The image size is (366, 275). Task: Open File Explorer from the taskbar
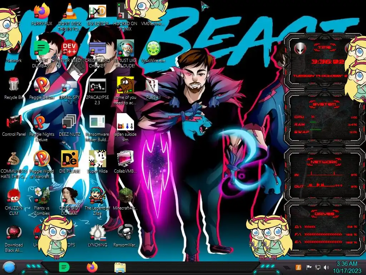pyautogui.click(x=120, y=267)
